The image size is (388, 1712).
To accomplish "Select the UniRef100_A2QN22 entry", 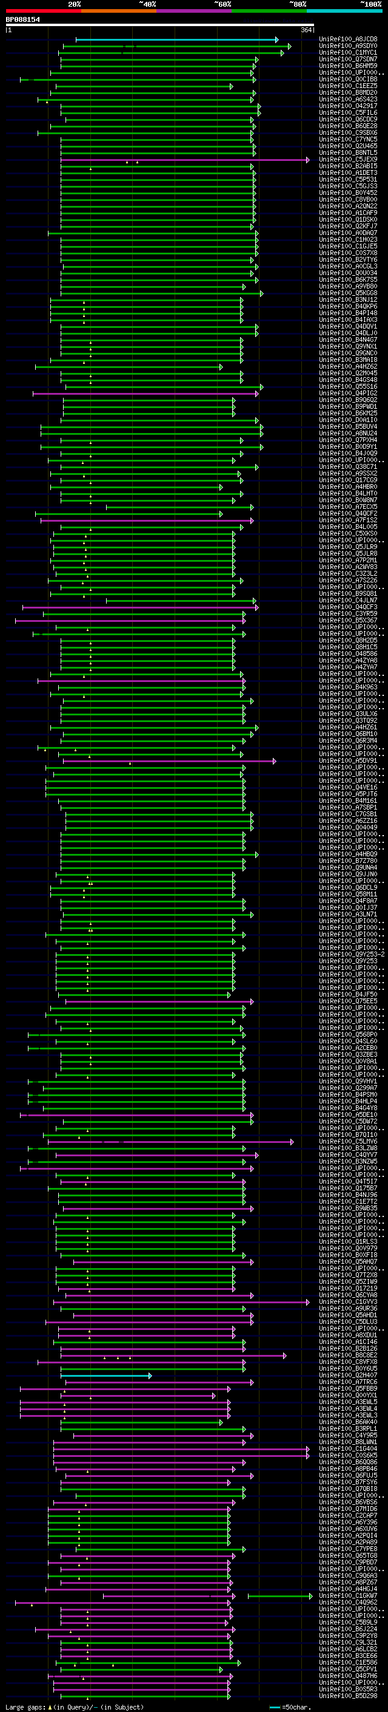I will click(x=348, y=206).
